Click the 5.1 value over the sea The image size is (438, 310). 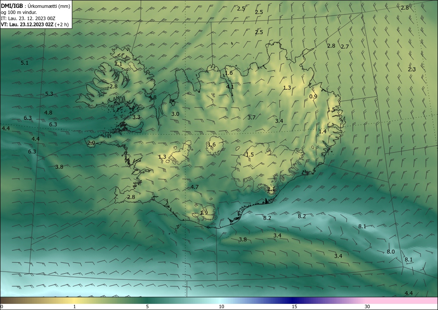pos(25,63)
